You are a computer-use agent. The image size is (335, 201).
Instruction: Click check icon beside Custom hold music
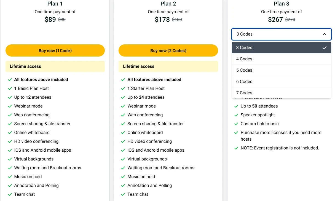[236, 124]
